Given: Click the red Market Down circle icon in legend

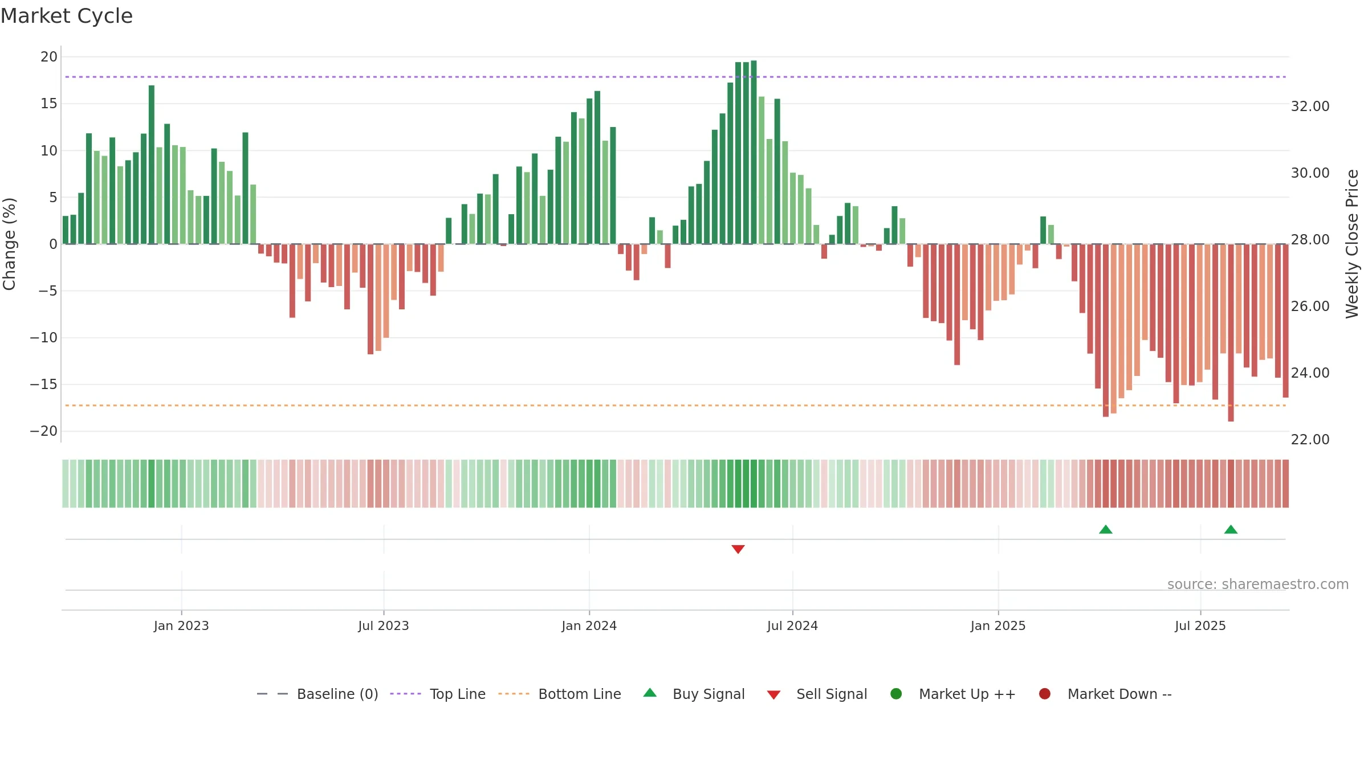Looking at the screenshot, I should point(1045,694).
